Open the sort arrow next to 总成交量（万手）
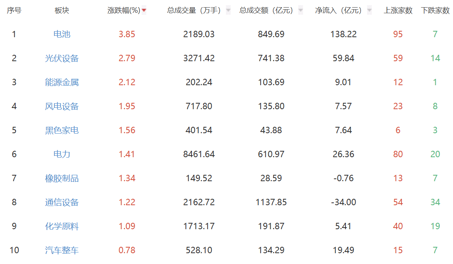Viewport: 453px width, 264px height. pos(228,10)
